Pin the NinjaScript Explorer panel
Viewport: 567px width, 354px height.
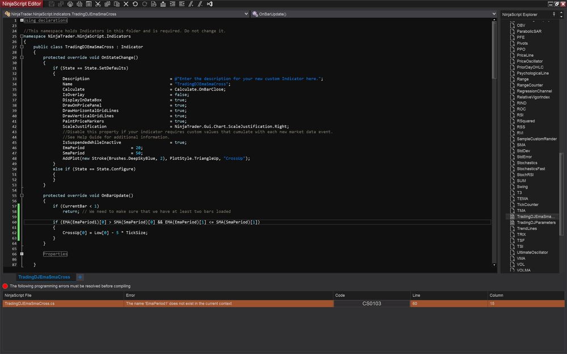(x=554, y=14)
